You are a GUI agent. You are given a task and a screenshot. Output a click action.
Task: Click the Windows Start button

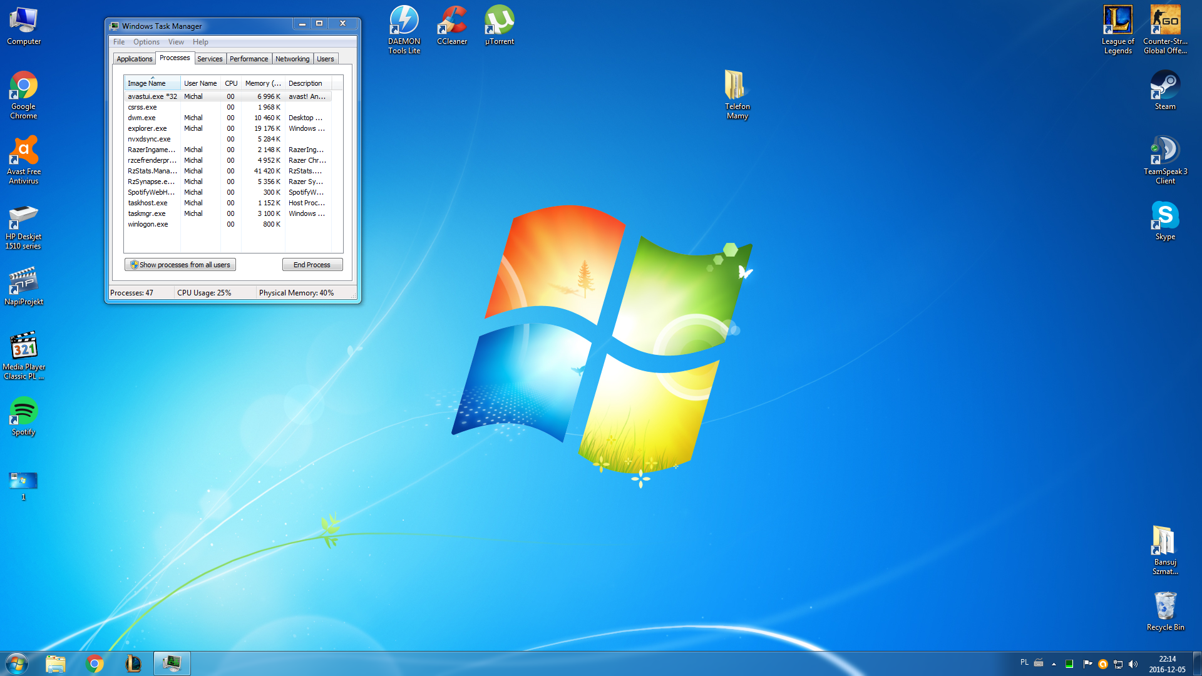(x=17, y=663)
